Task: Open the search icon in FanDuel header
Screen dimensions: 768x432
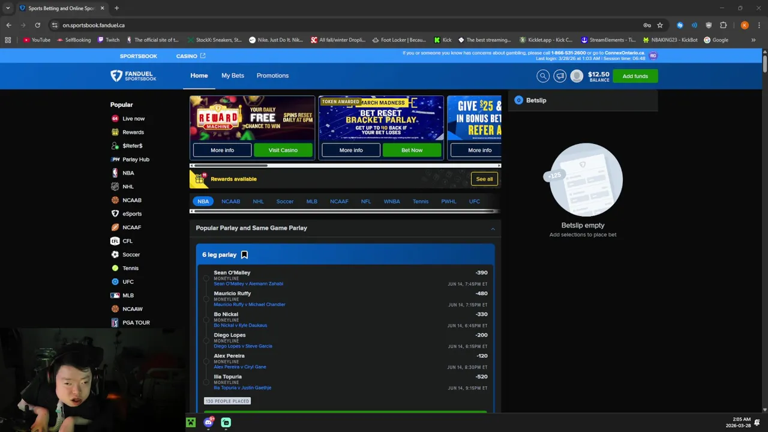Action: coord(543,76)
